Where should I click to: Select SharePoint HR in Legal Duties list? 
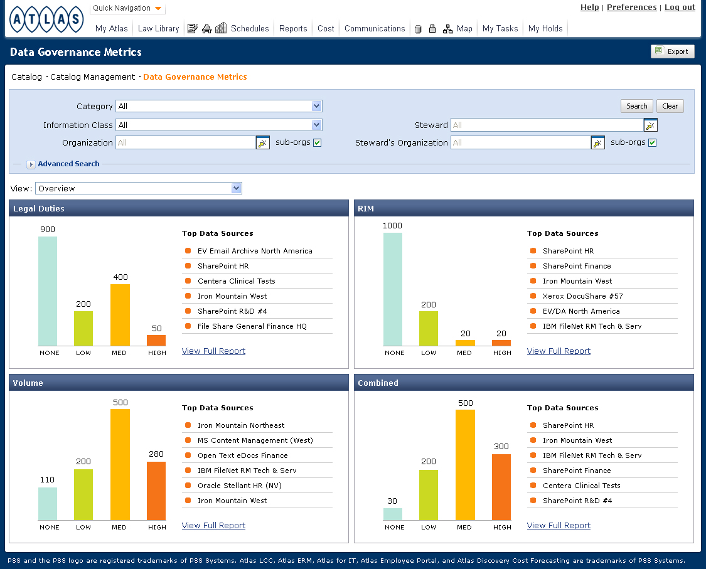pos(223,266)
